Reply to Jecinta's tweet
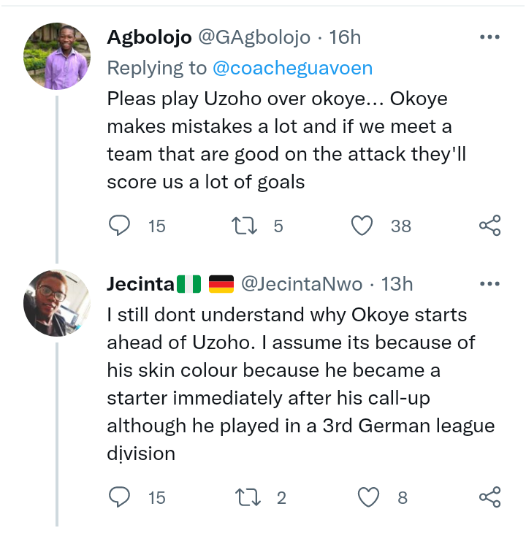This screenshot has width=526, height=536. [119, 498]
